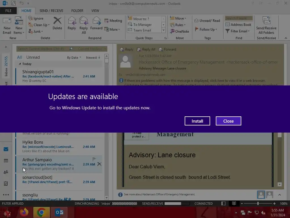
Task: Filter message list by Unread
Action: [33, 57]
